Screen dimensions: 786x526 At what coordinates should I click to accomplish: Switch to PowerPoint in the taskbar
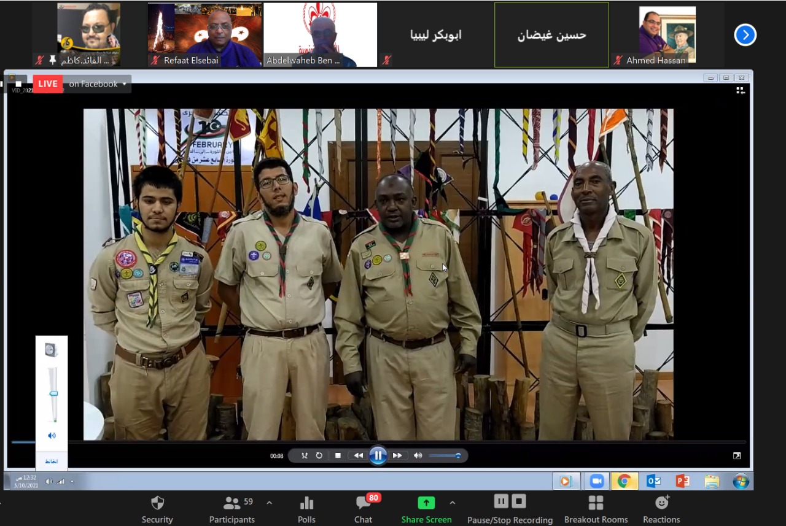pos(682,481)
